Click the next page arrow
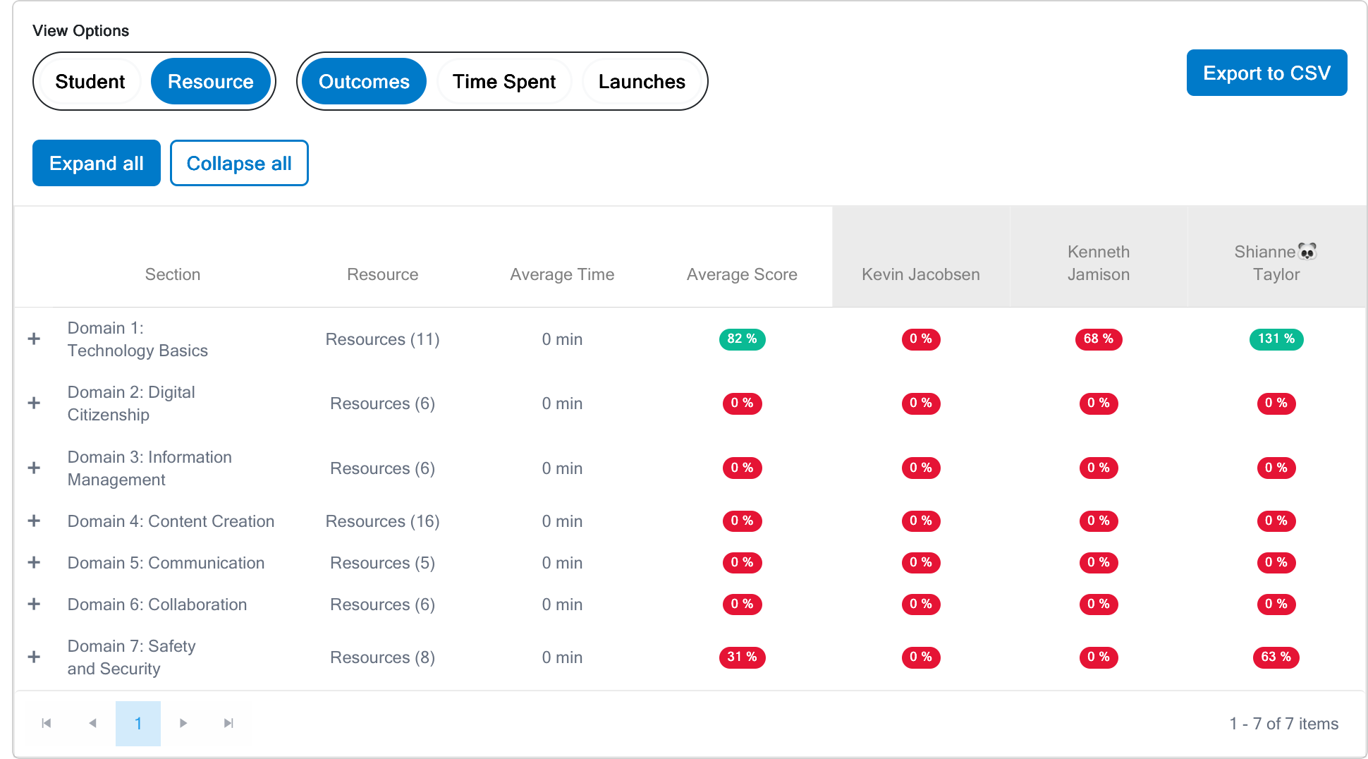 coord(183,723)
